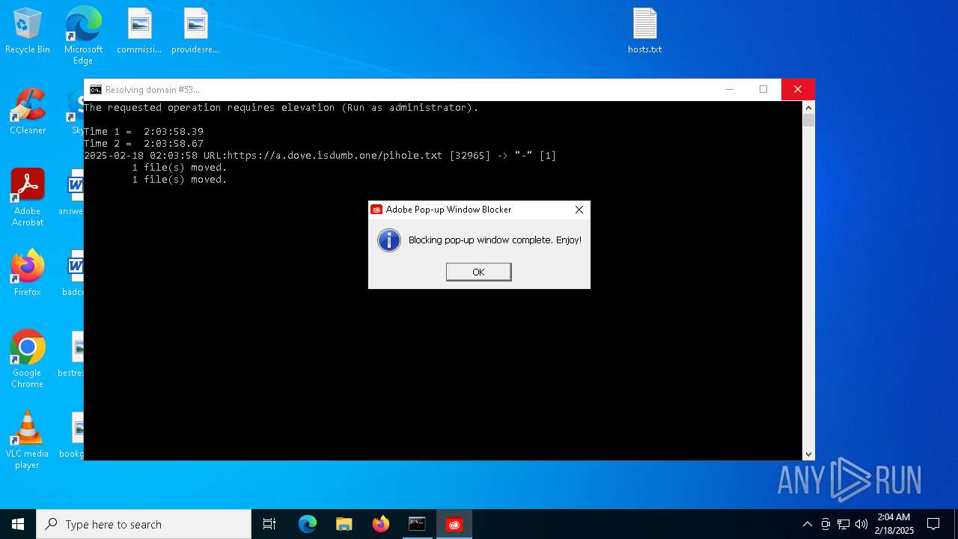Image resolution: width=958 pixels, height=539 pixels.
Task: Click the 'Time 1 = 2:03:58.39' line
Action: tap(144, 132)
